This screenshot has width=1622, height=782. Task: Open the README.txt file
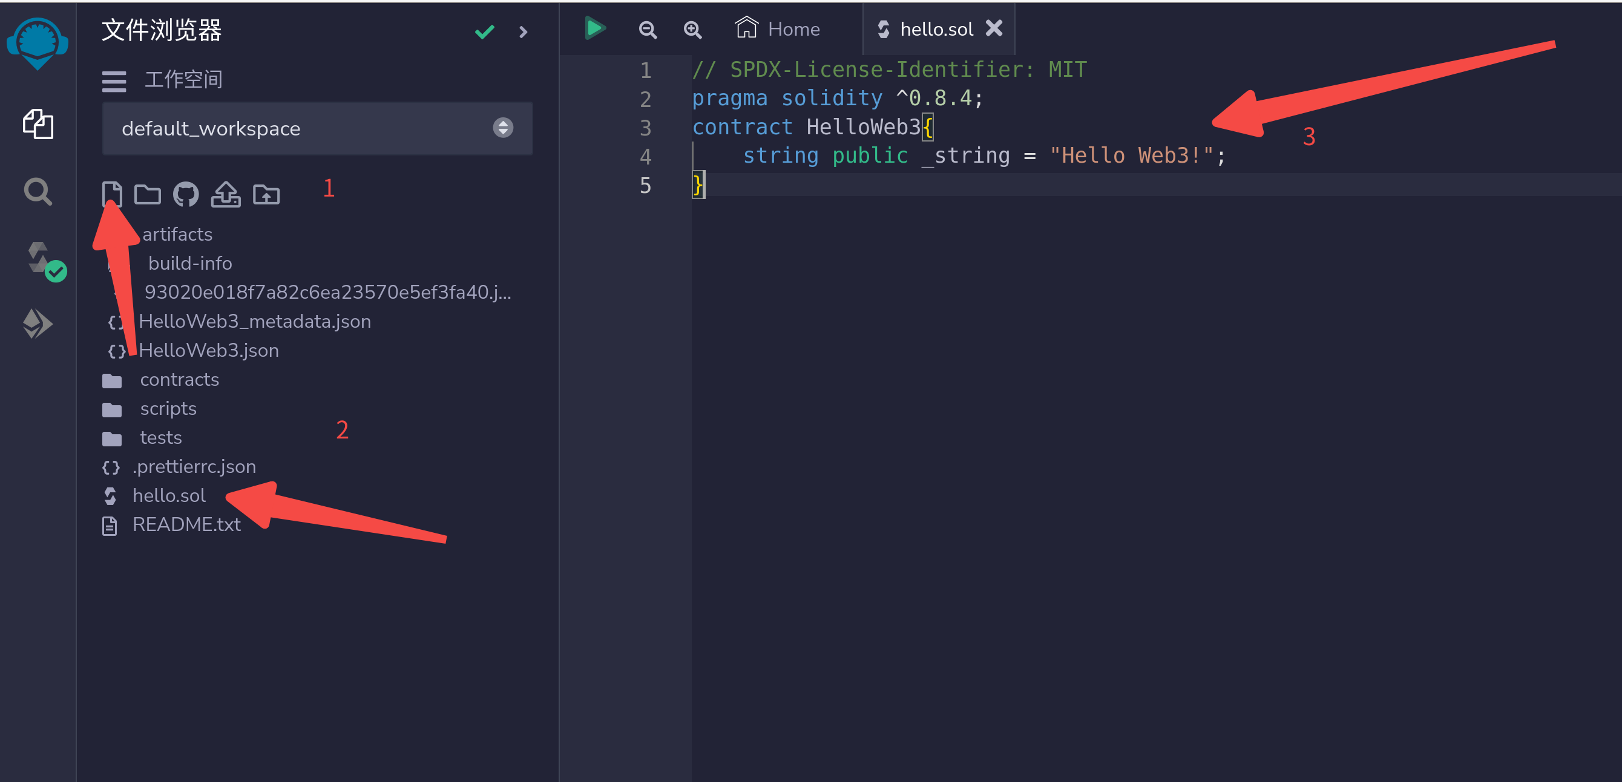pyautogui.click(x=186, y=525)
